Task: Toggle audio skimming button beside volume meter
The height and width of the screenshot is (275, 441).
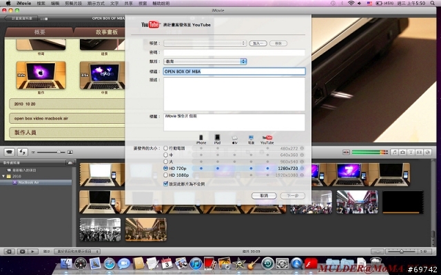Action: coord(346,152)
